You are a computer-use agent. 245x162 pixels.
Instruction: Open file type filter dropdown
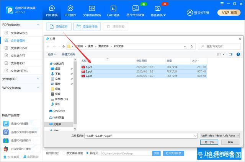click(x=219, y=136)
